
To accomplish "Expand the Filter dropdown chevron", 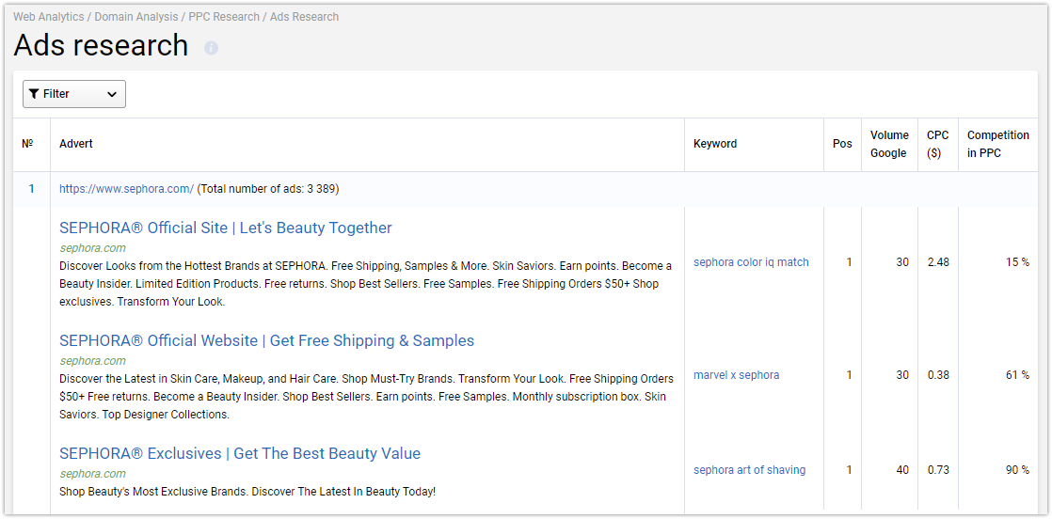I will (112, 95).
